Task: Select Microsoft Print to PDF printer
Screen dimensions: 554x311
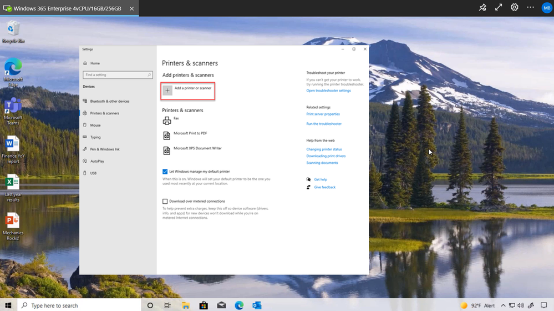Action: pos(185,136)
